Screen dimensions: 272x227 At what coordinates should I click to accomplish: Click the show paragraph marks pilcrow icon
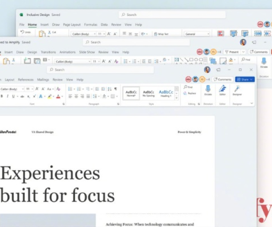pyautogui.click(x=116, y=89)
